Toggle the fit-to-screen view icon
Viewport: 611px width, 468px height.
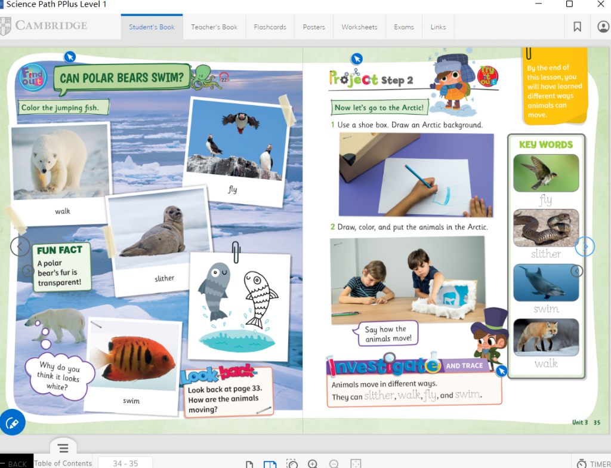coord(356,464)
